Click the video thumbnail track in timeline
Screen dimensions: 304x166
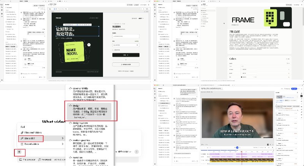242,160
